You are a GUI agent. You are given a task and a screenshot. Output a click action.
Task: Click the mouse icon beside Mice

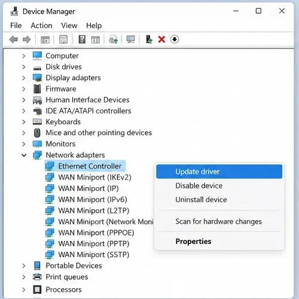pyautogui.click(x=37, y=133)
